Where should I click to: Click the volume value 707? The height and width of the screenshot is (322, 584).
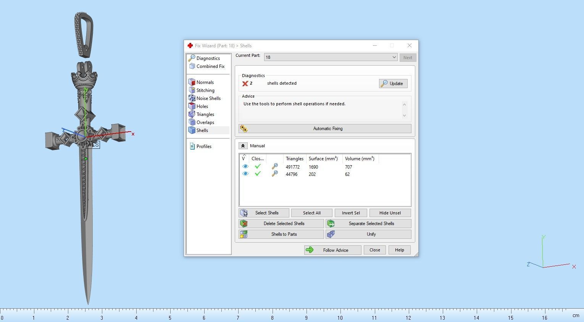[348, 167]
